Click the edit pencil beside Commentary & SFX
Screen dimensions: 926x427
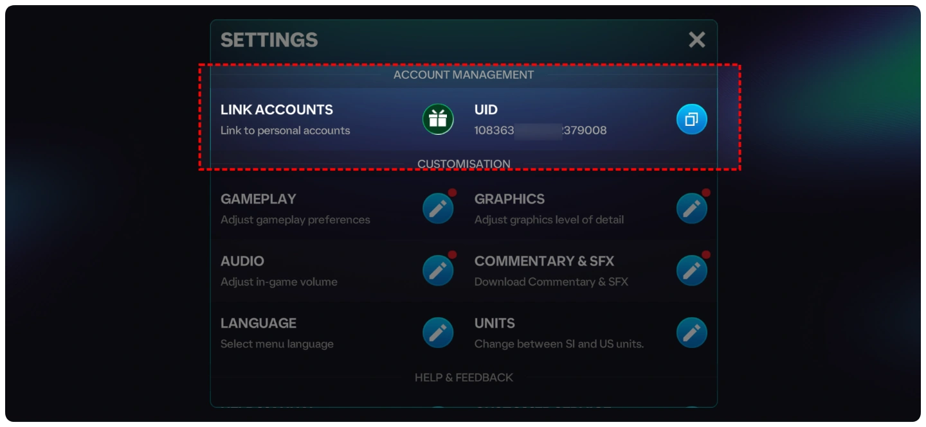point(691,271)
